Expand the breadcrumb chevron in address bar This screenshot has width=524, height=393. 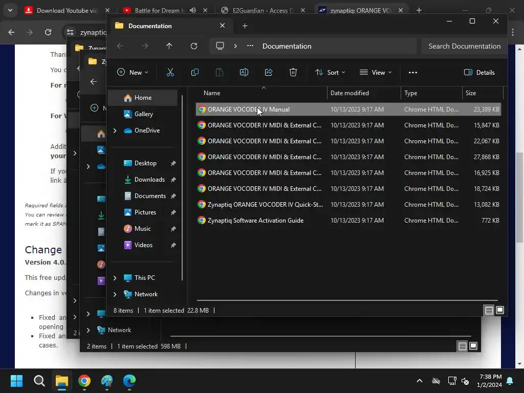tap(235, 46)
